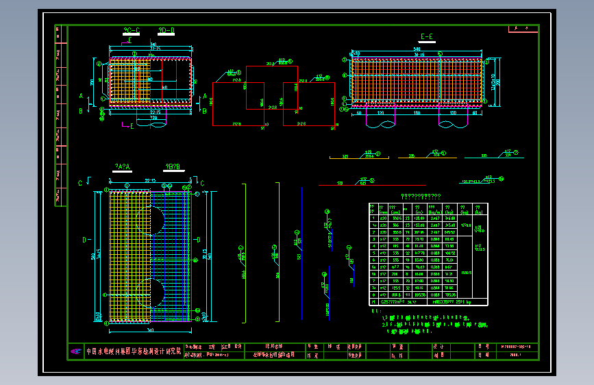The image size is (594, 385).
Task: Click row number 1 in the rebar table
Action: point(373,219)
